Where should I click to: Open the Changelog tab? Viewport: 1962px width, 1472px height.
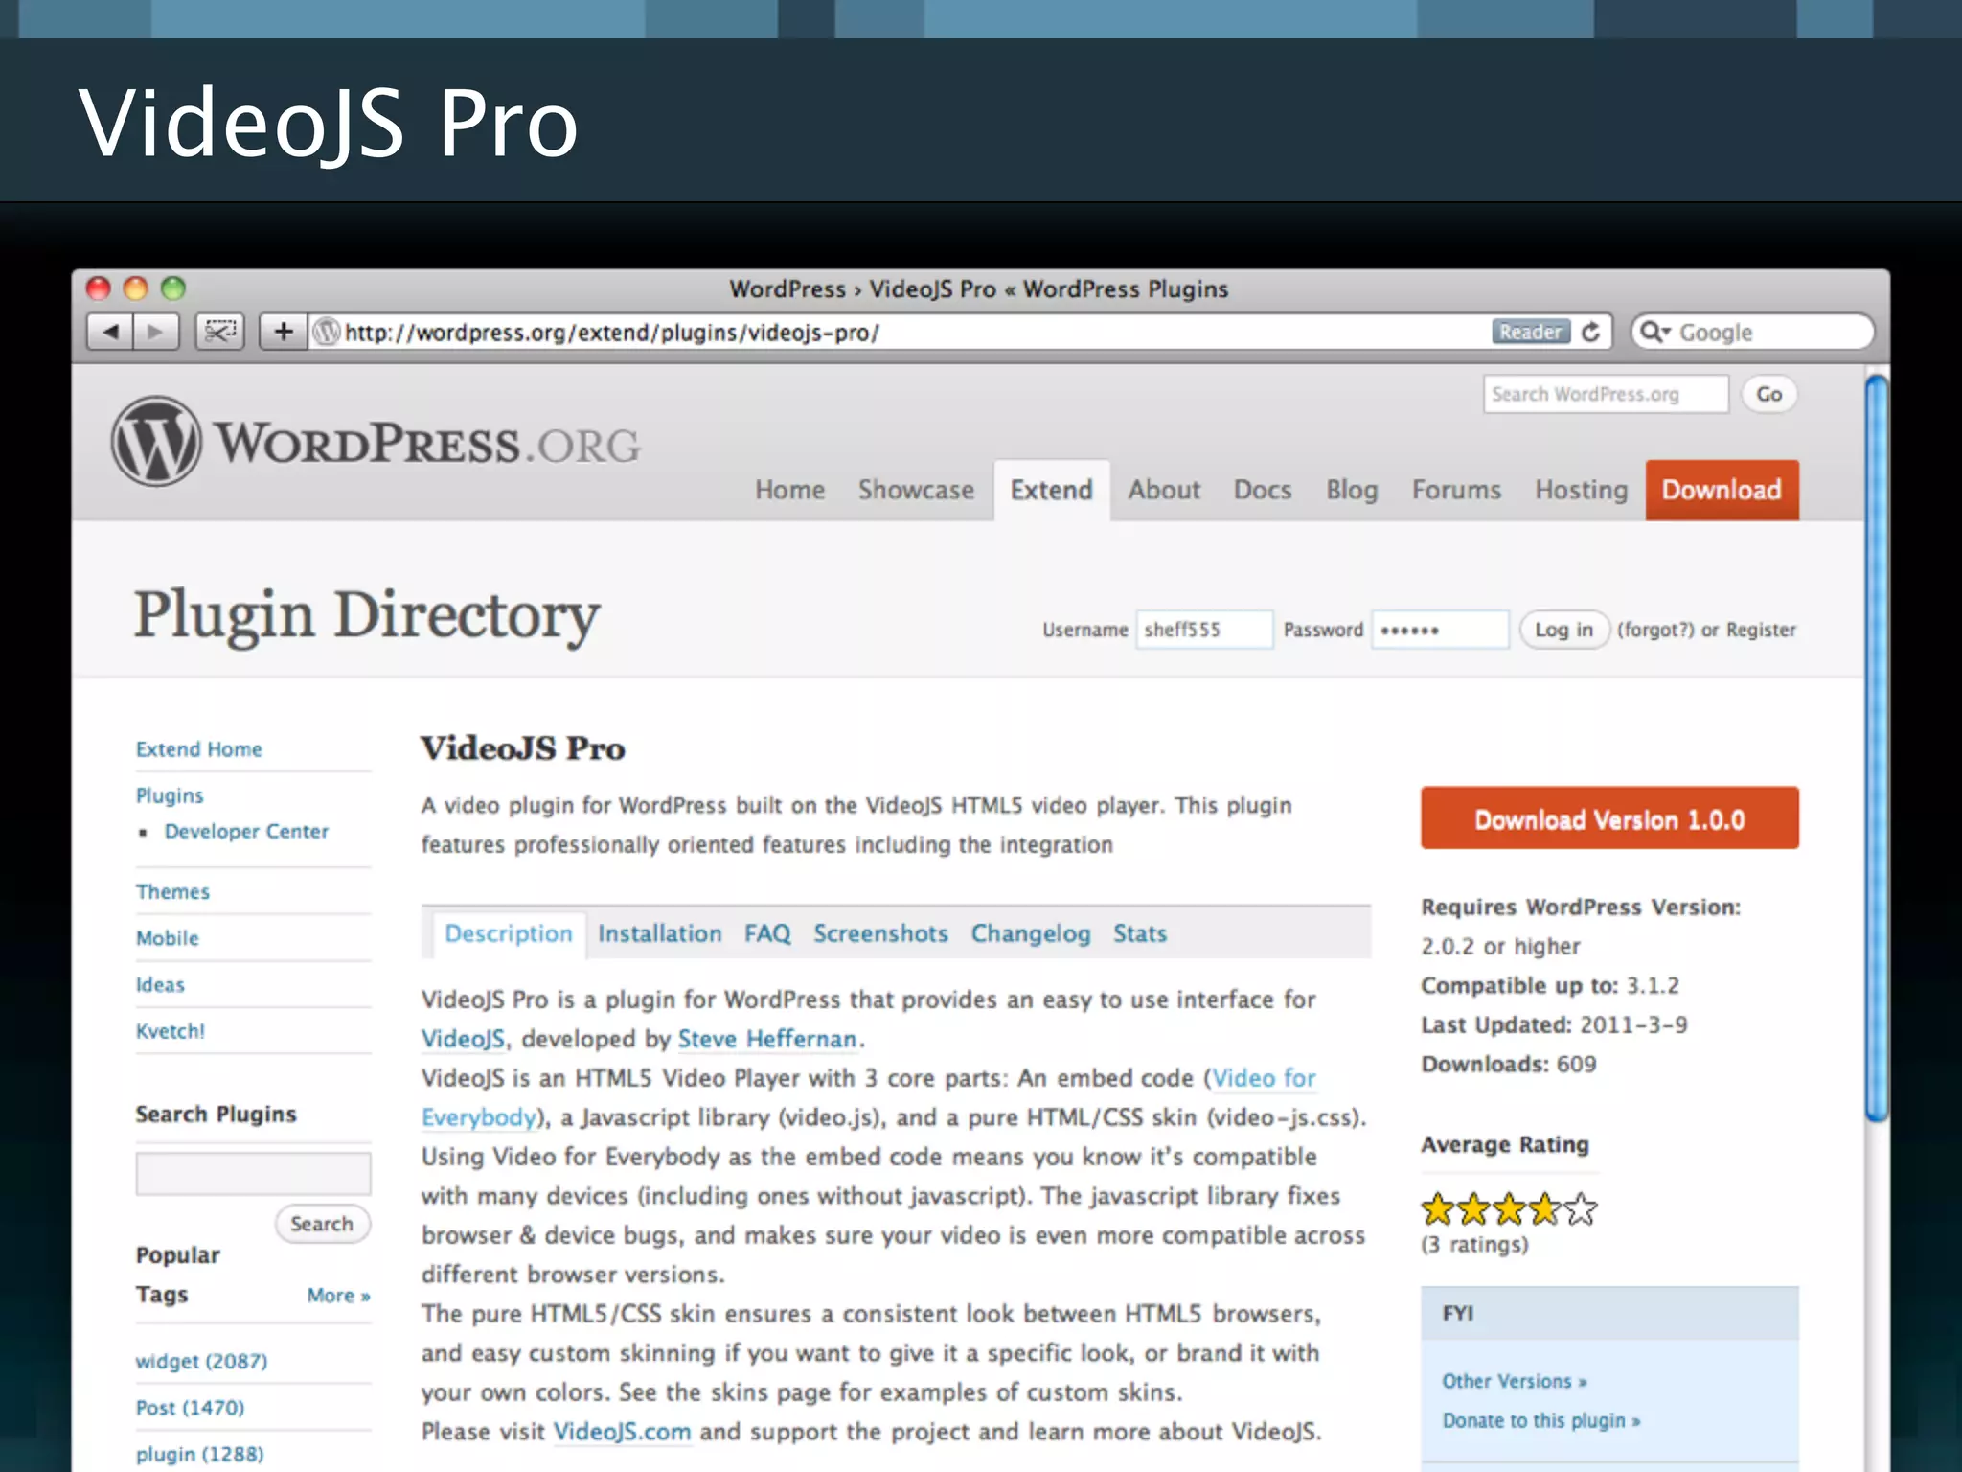(x=1030, y=933)
